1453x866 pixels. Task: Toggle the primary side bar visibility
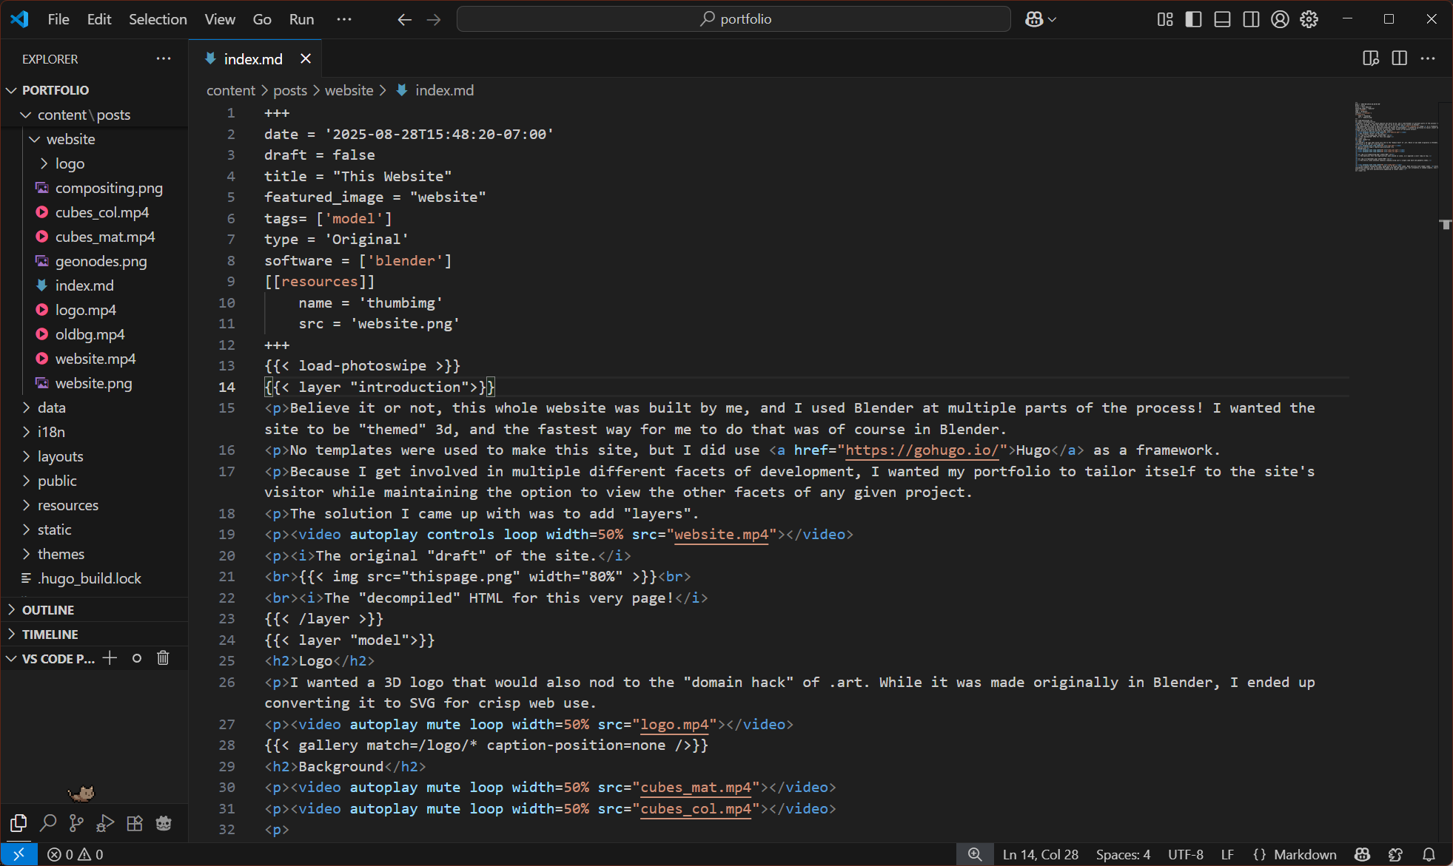[1193, 19]
